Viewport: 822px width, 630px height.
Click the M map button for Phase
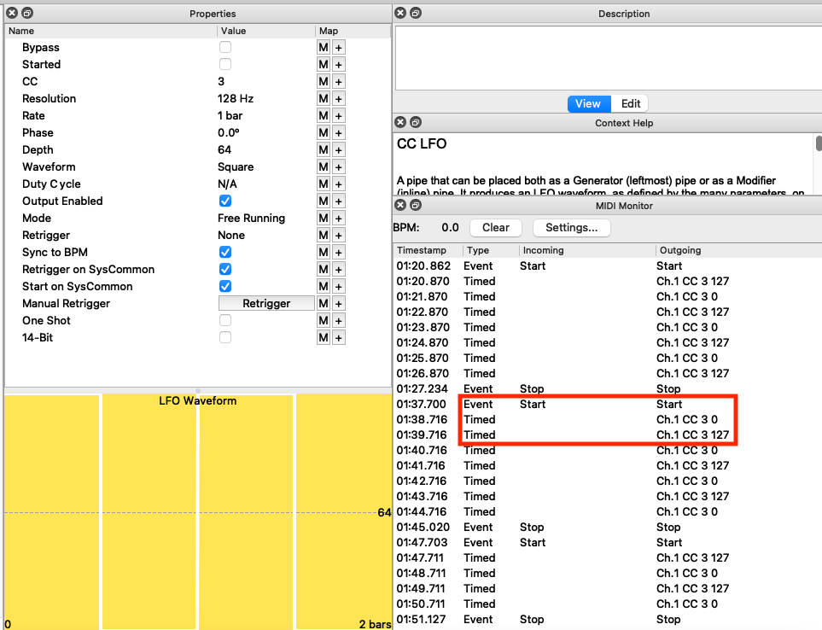point(324,132)
